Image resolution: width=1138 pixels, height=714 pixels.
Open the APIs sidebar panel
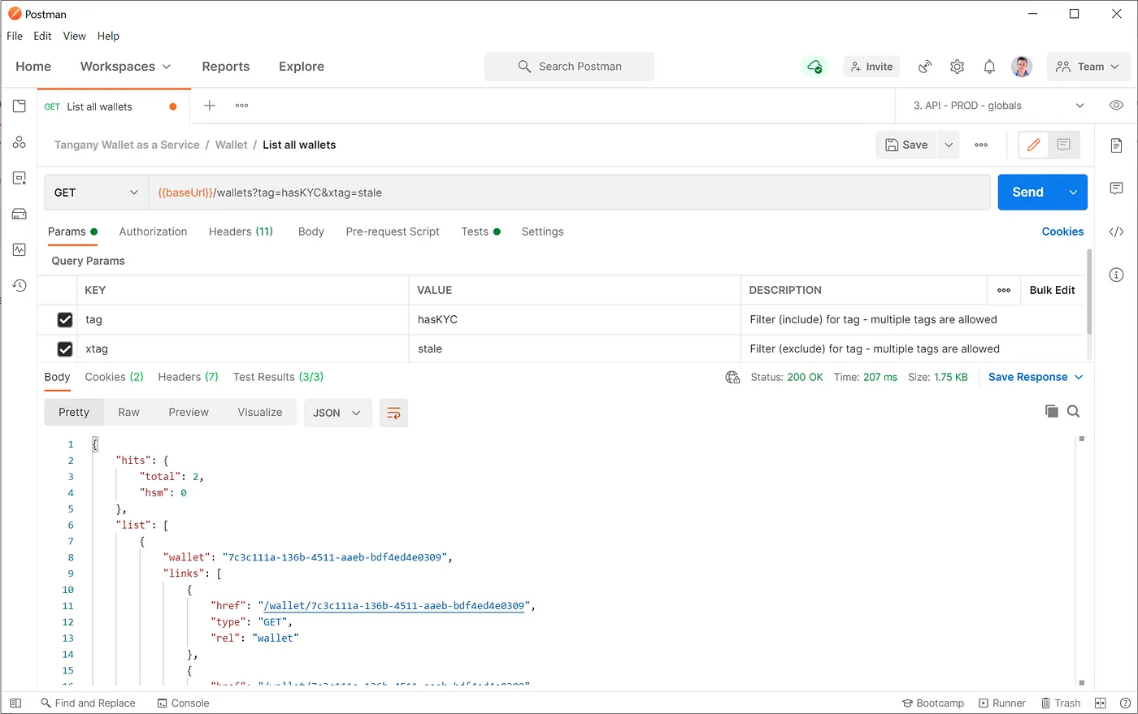pyautogui.click(x=20, y=142)
